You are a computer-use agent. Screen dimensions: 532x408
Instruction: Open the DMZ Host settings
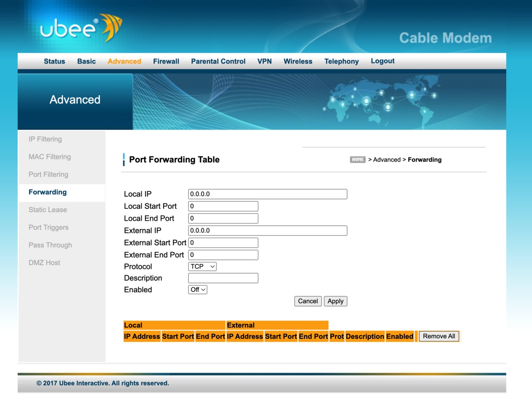44,263
